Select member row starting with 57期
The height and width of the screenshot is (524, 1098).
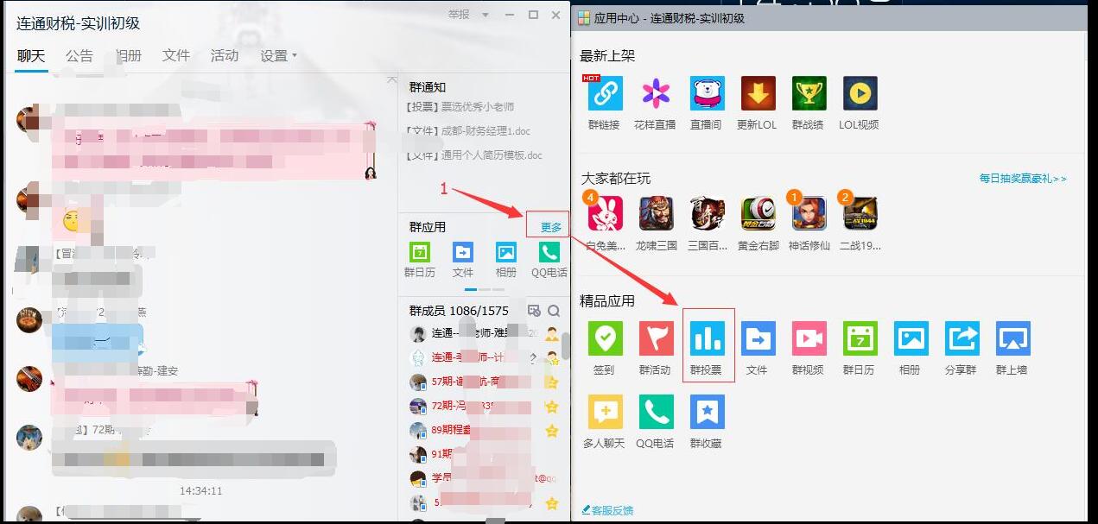(484, 382)
